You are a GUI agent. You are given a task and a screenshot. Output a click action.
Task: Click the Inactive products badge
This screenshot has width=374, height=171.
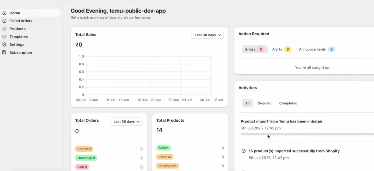[x=165, y=157]
